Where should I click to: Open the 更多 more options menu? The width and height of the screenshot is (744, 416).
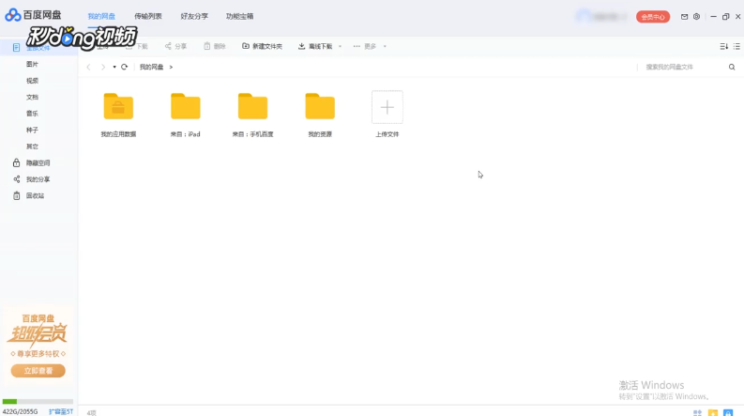pos(364,46)
